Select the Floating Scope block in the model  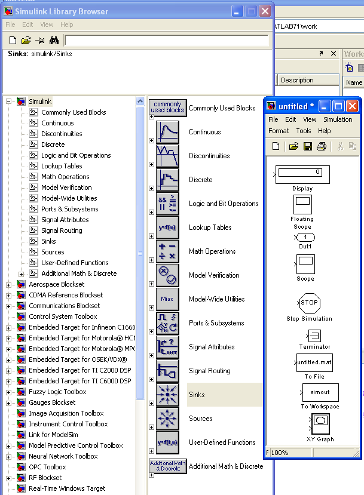coord(302,205)
